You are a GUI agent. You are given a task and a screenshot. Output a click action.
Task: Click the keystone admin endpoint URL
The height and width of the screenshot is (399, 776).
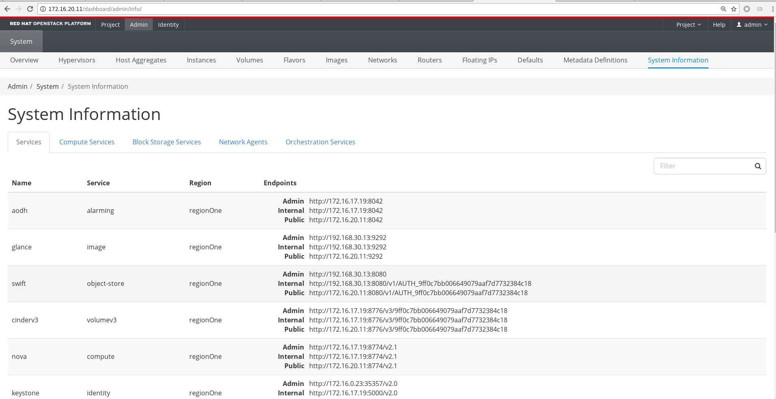click(x=353, y=384)
